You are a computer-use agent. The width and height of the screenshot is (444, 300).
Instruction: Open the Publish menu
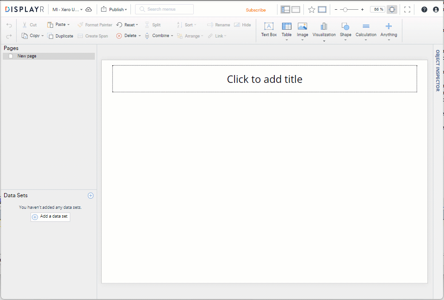tap(114, 9)
